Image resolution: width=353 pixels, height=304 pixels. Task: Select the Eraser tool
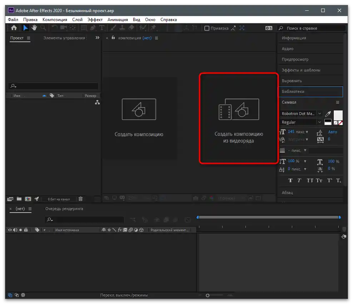[131, 28]
